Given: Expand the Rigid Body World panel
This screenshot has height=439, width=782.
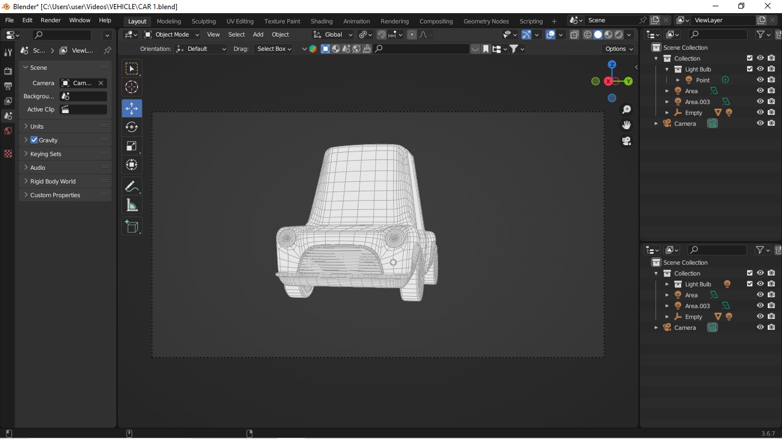Looking at the screenshot, I should (65, 181).
